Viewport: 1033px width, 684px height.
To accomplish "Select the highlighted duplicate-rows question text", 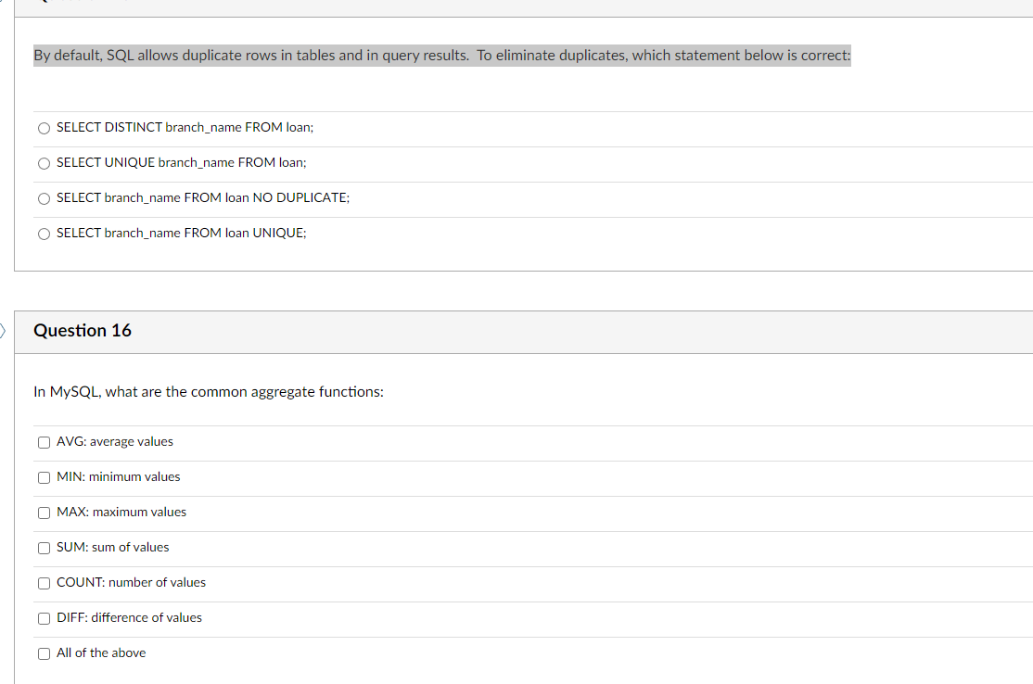I will point(441,56).
